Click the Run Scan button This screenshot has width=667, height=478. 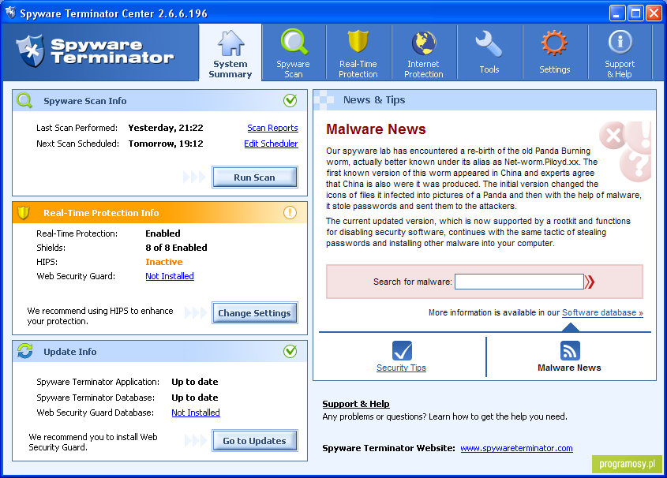click(x=254, y=177)
